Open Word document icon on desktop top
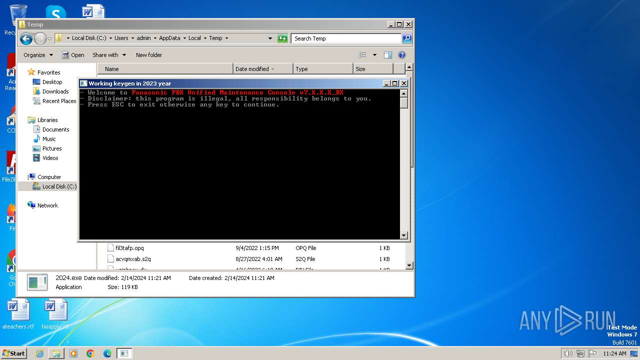 93,11
